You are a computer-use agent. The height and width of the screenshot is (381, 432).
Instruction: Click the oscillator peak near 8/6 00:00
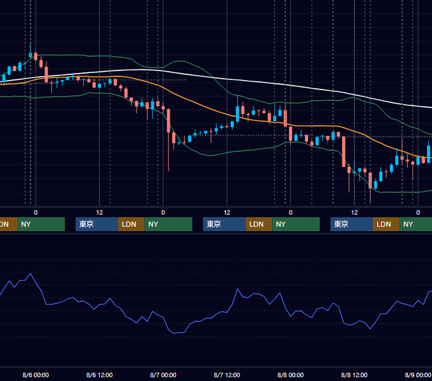click(x=30, y=274)
